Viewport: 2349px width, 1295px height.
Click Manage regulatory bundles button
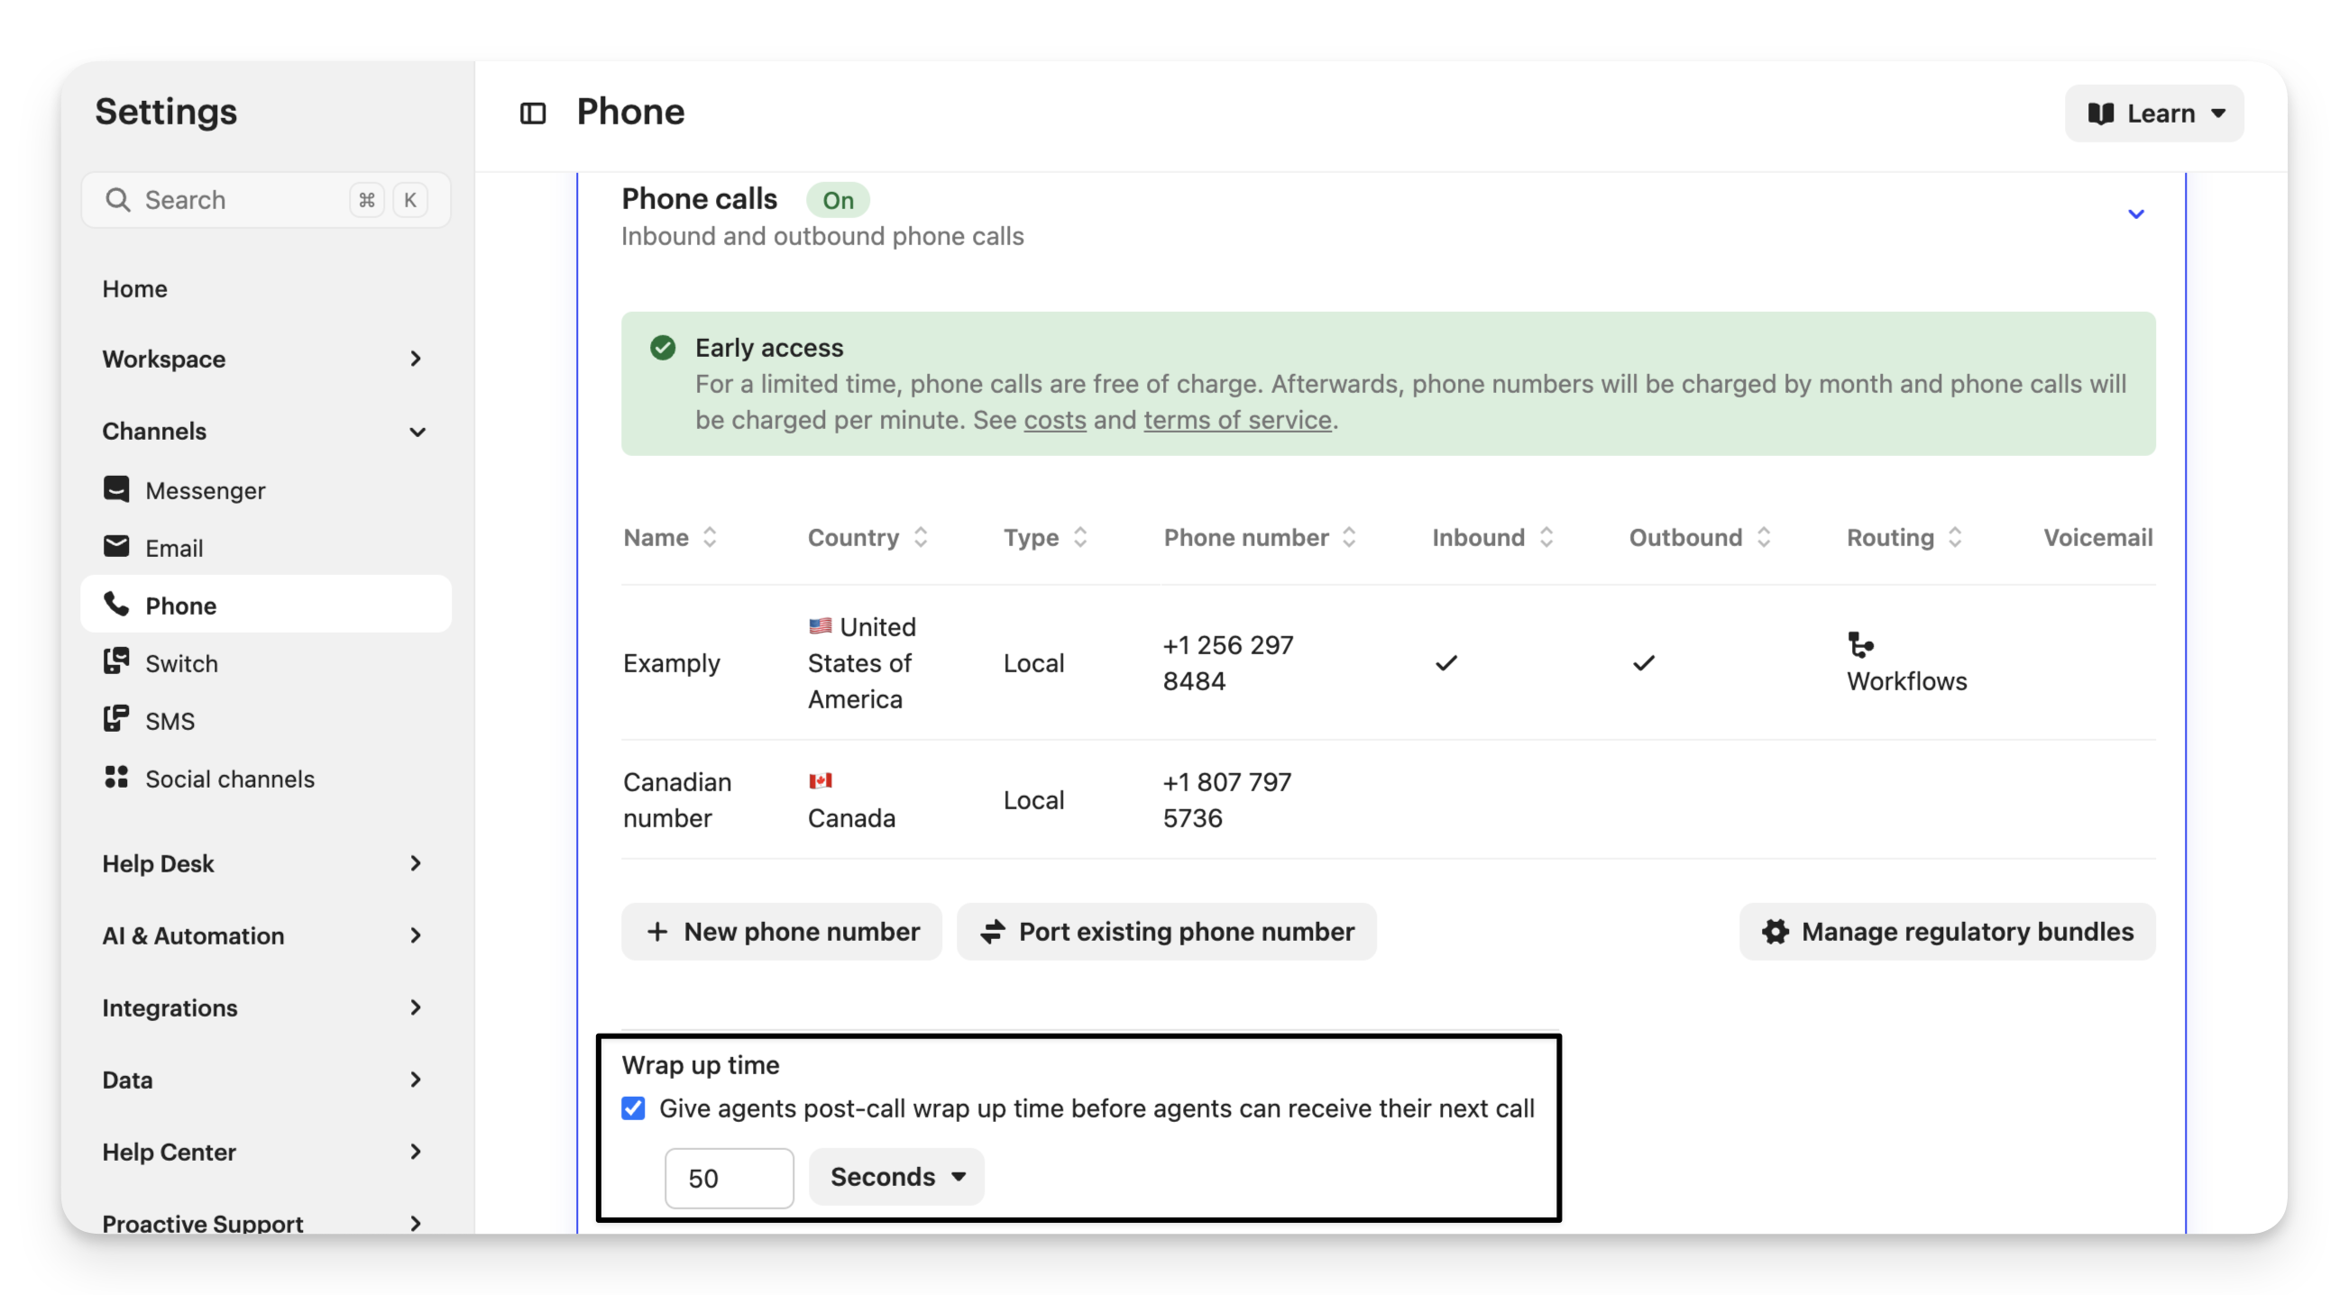click(1947, 932)
